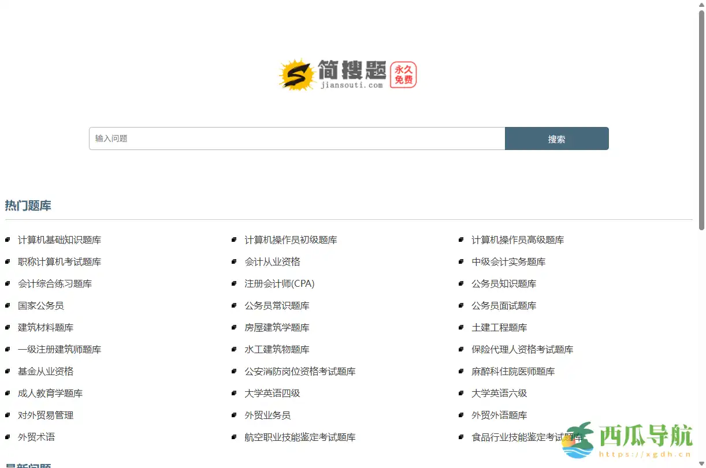Open the 航空职业技能鉴定考试题库 page
Screen dimensions: 706x468
pos(299,437)
